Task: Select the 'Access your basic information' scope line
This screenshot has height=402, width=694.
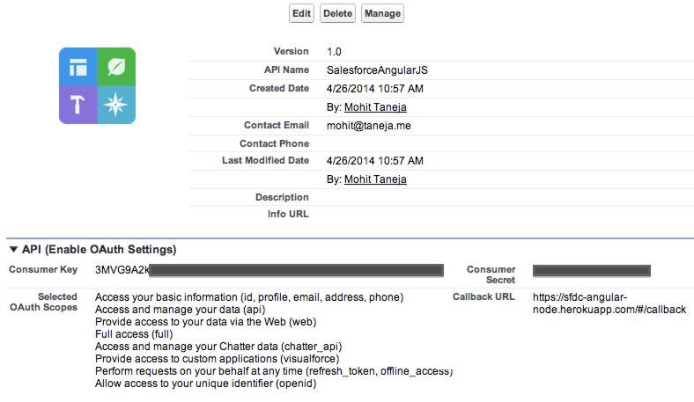Action: click(x=249, y=297)
